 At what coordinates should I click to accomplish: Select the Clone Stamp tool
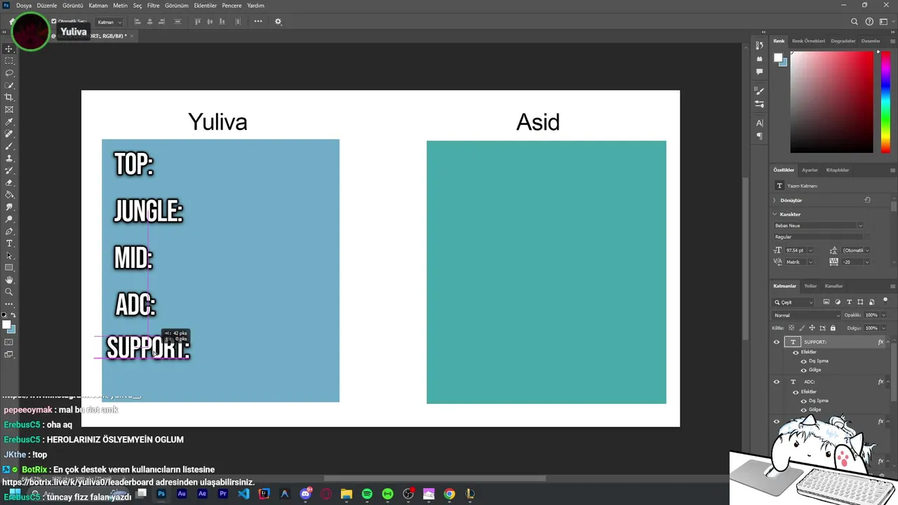point(9,159)
